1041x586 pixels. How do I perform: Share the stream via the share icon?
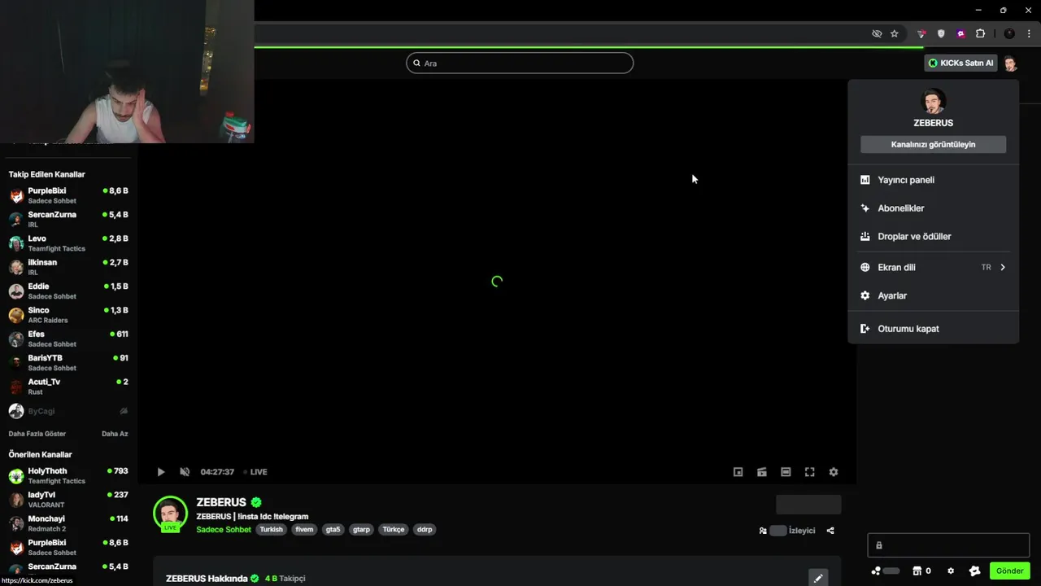(830, 531)
